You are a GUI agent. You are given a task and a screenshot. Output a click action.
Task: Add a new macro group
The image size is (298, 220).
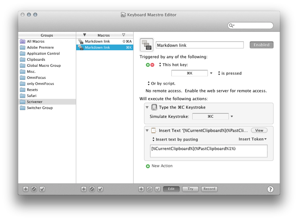(x=26, y=189)
